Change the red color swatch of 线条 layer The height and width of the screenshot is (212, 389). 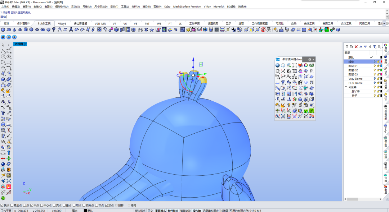381,62
